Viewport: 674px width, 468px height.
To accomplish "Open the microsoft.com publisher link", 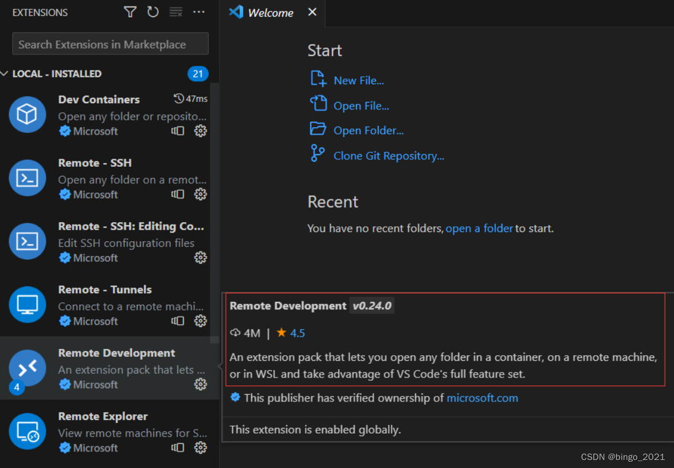I will 482,397.
